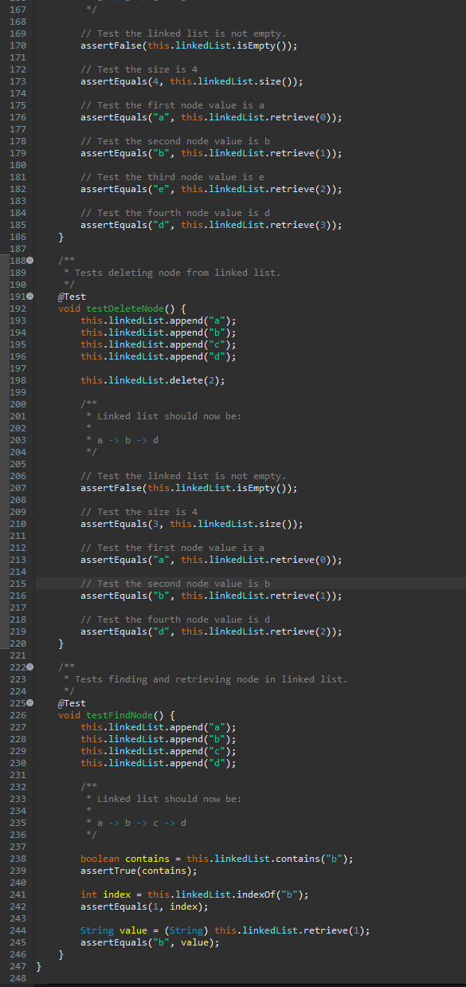Fold the Javadoc comment starting at line 222
466x987 pixels.
click(30, 667)
